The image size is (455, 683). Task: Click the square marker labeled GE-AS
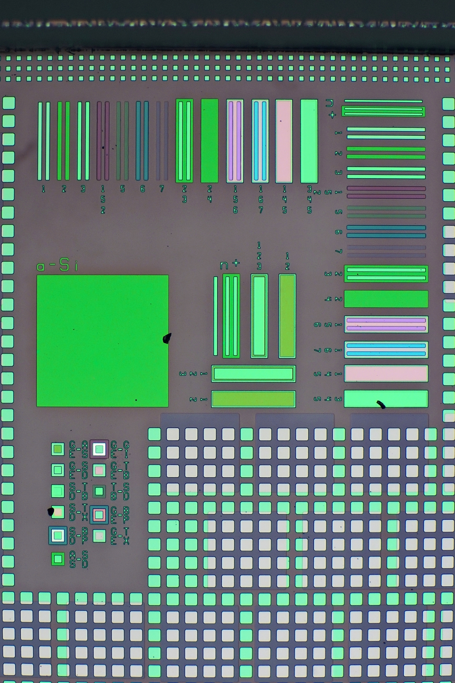(58, 449)
